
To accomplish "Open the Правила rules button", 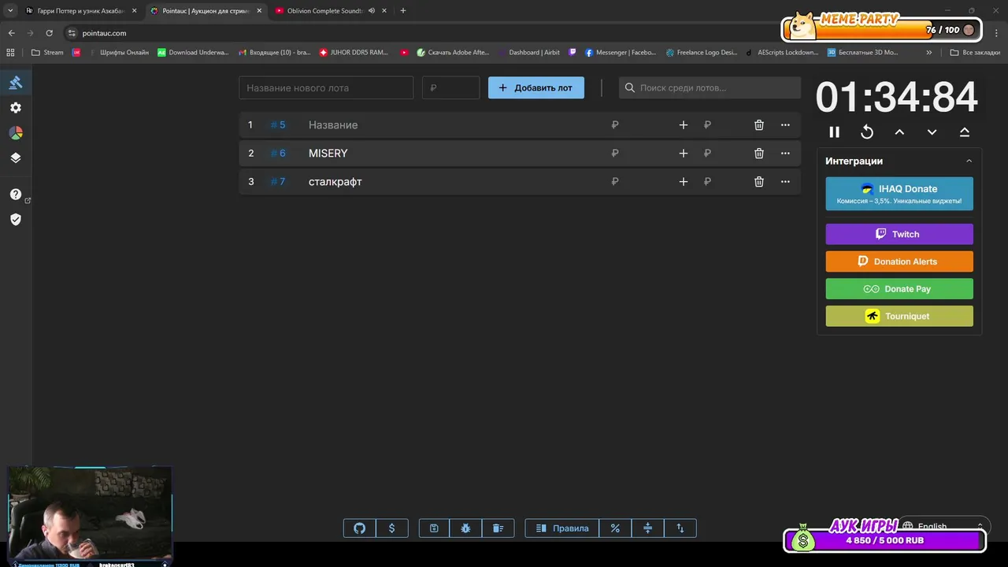I will pyautogui.click(x=562, y=528).
